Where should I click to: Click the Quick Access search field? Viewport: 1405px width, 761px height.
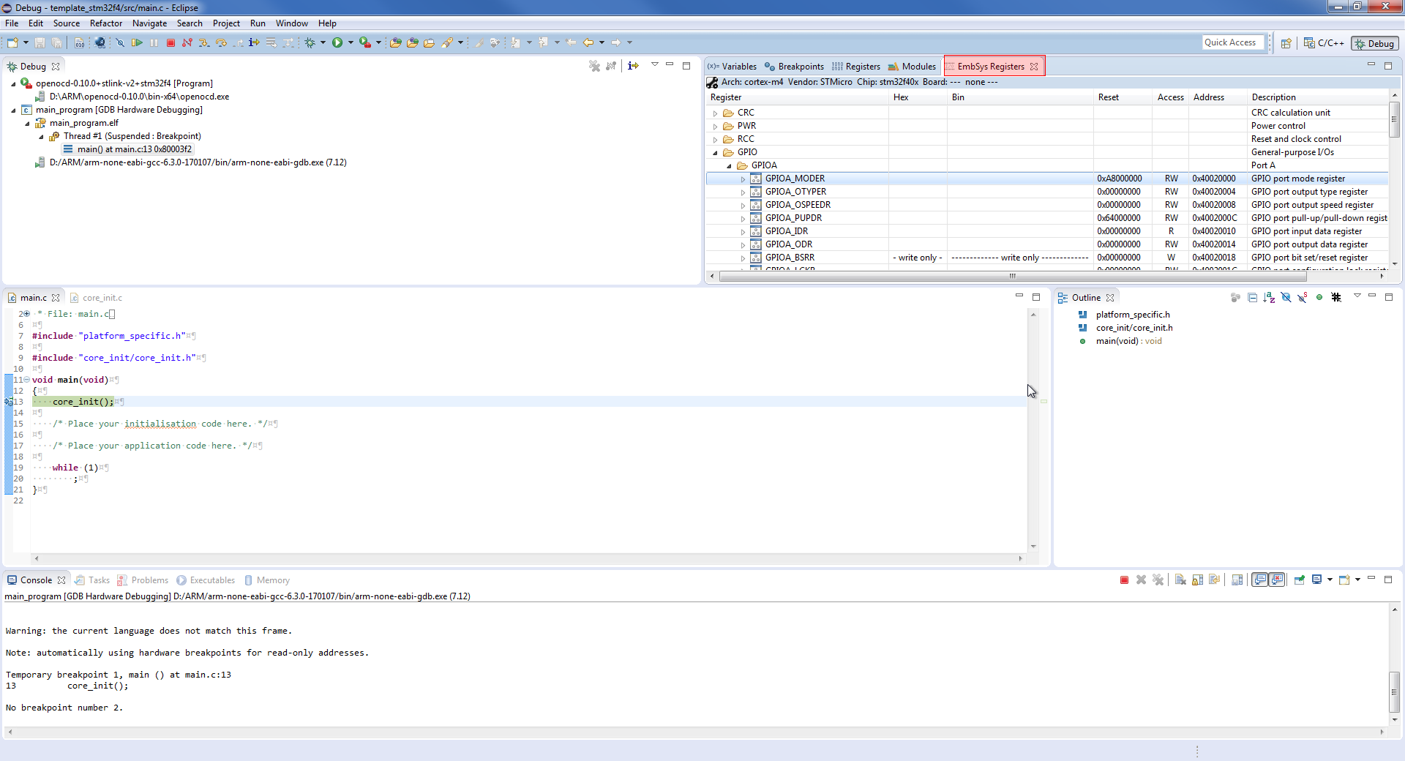[x=1232, y=42]
